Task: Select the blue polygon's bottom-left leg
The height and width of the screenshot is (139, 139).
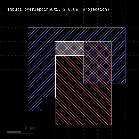Action: tap(35, 104)
